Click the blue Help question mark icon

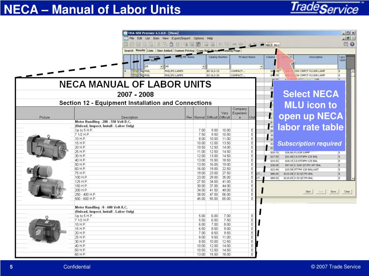tap(352, 44)
